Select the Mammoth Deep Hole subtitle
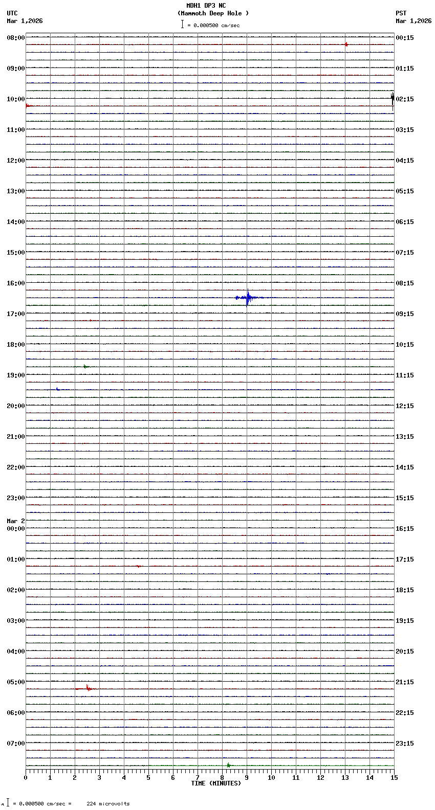The height and width of the screenshot is (810, 435). (x=213, y=13)
